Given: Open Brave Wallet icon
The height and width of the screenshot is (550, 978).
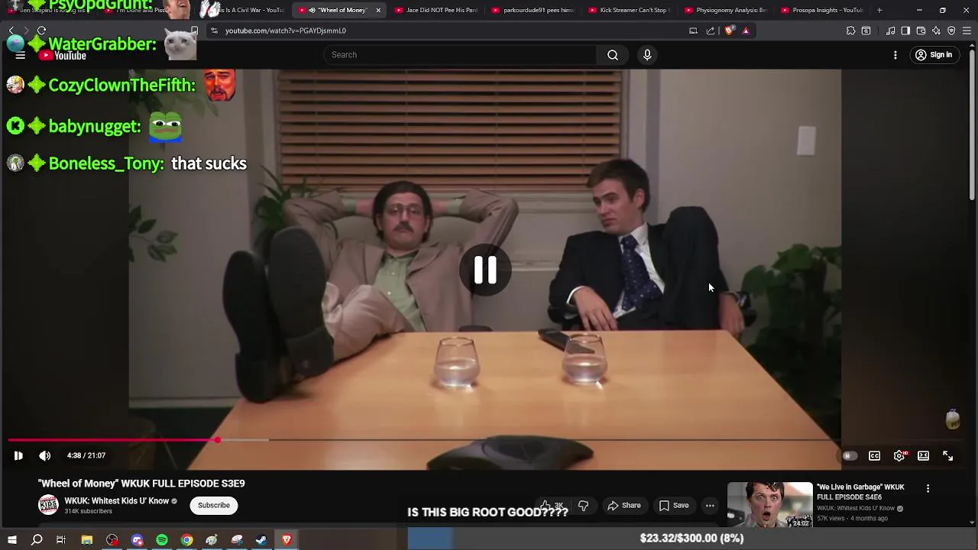Looking at the screenshot, I should tap(921, 31).
